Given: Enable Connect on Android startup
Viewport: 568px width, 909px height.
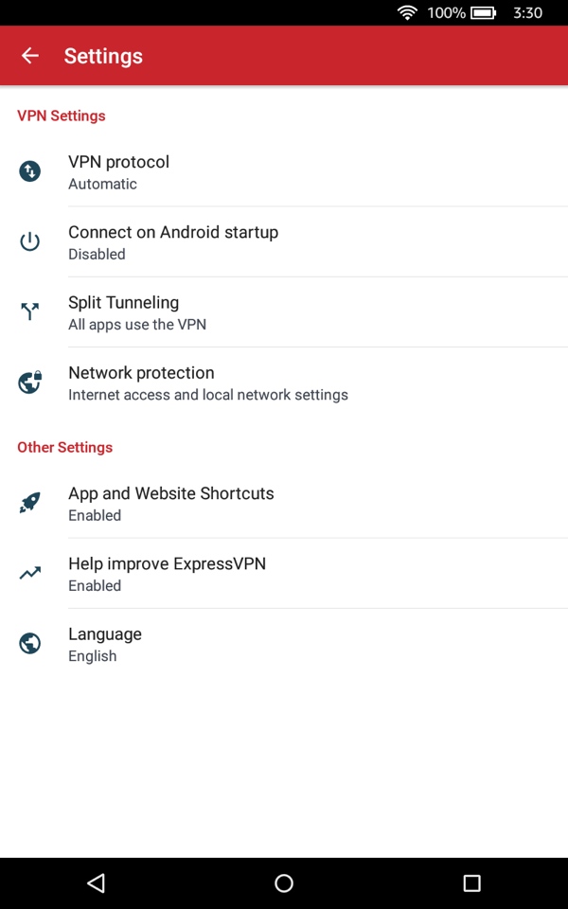Looking at the screenshot, I should point(284,241).
